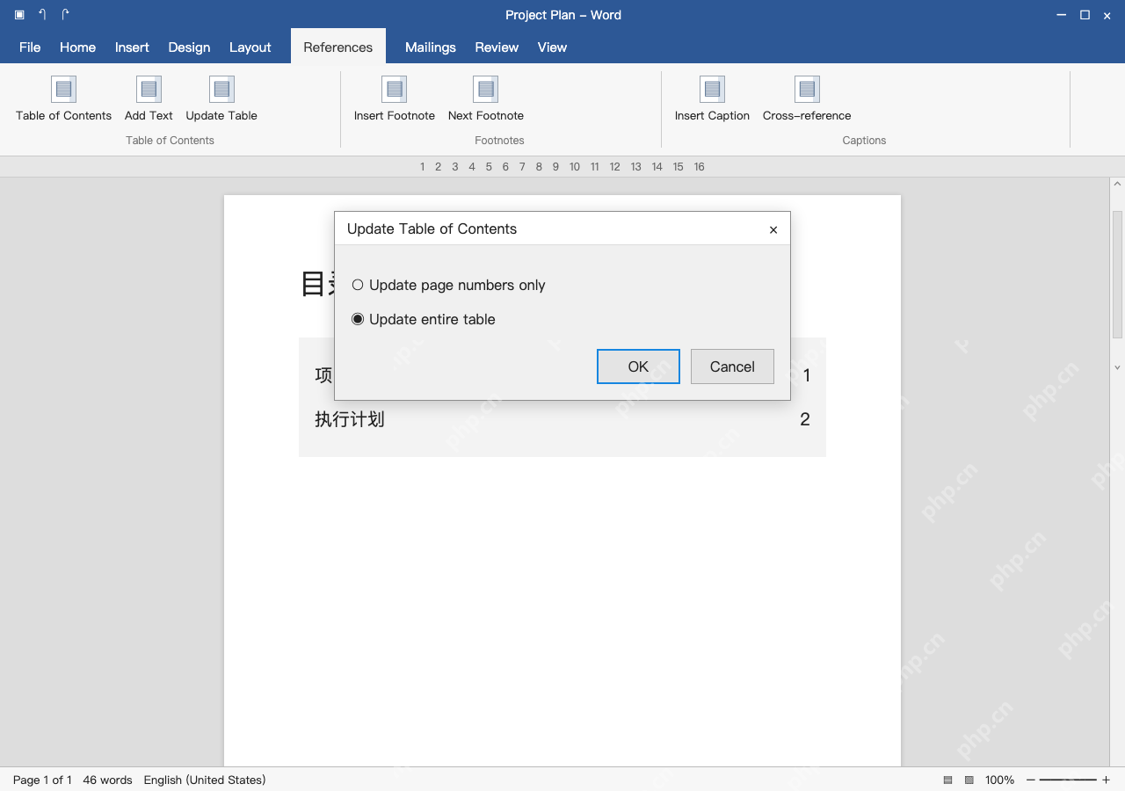Click the vertical scrollbar up arrow

tap(1117, 185)
